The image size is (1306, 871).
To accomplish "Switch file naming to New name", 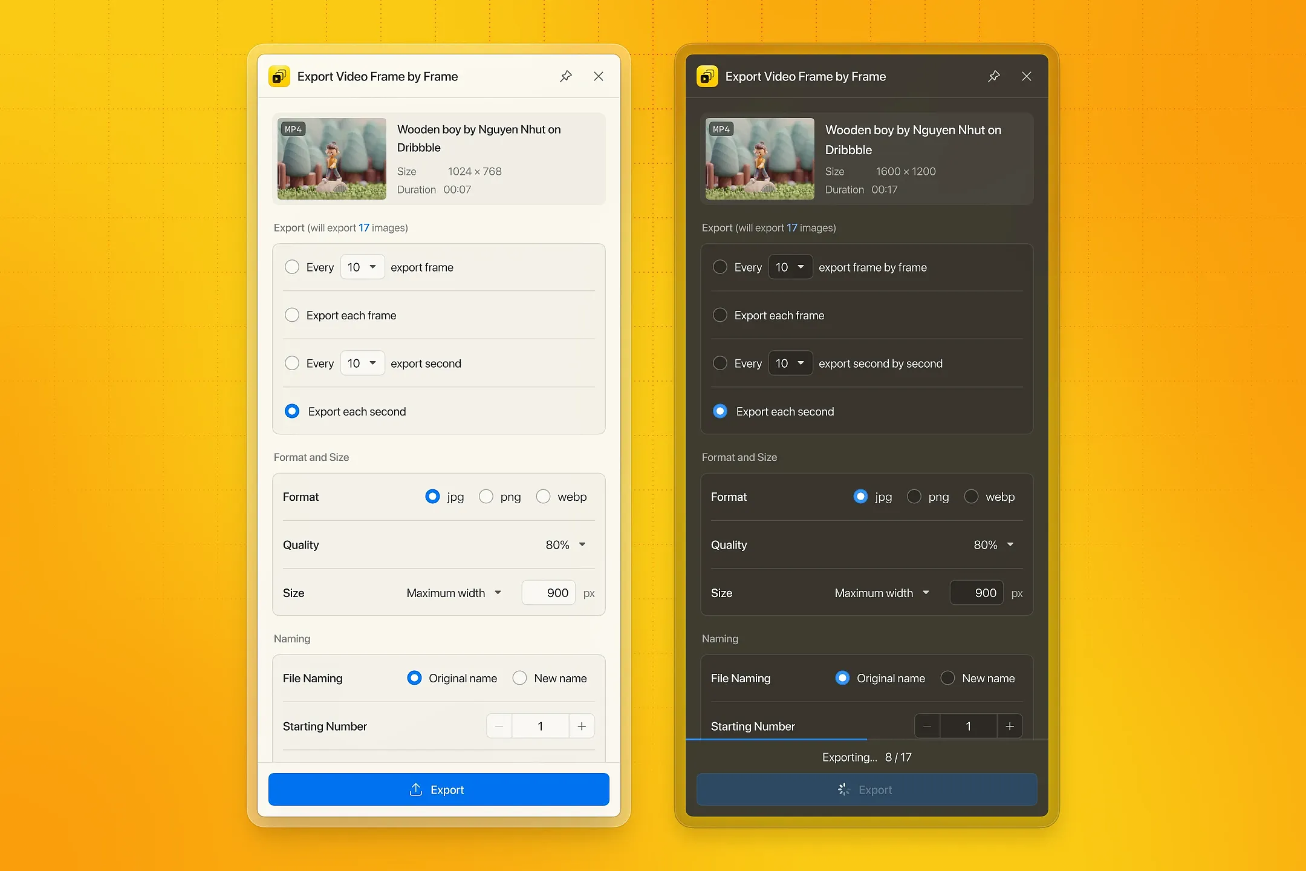I will (x=519, y=677).
